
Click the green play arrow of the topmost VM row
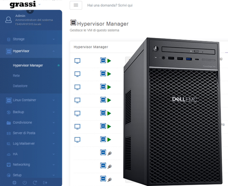click(109, 61)
